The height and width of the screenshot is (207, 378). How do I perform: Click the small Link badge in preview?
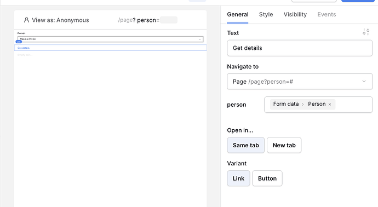(19, 42)
